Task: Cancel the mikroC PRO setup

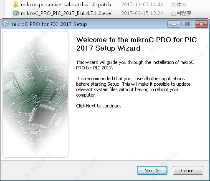Action: click(188, 170)
